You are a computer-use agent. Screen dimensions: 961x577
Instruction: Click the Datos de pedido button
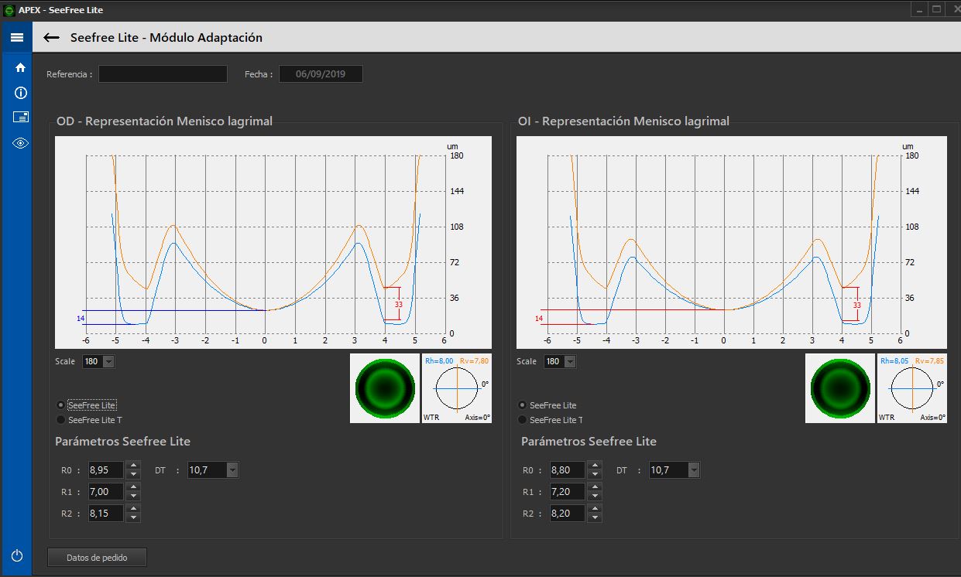pos(97,557)
